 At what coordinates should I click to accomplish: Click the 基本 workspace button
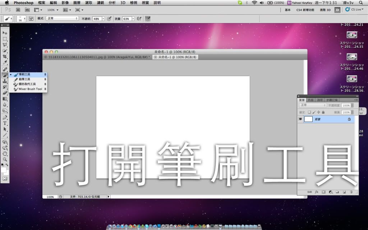tap(287, 10)
